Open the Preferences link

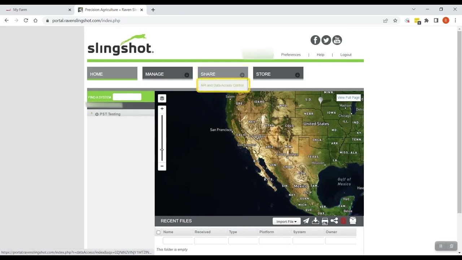(291, 55)
